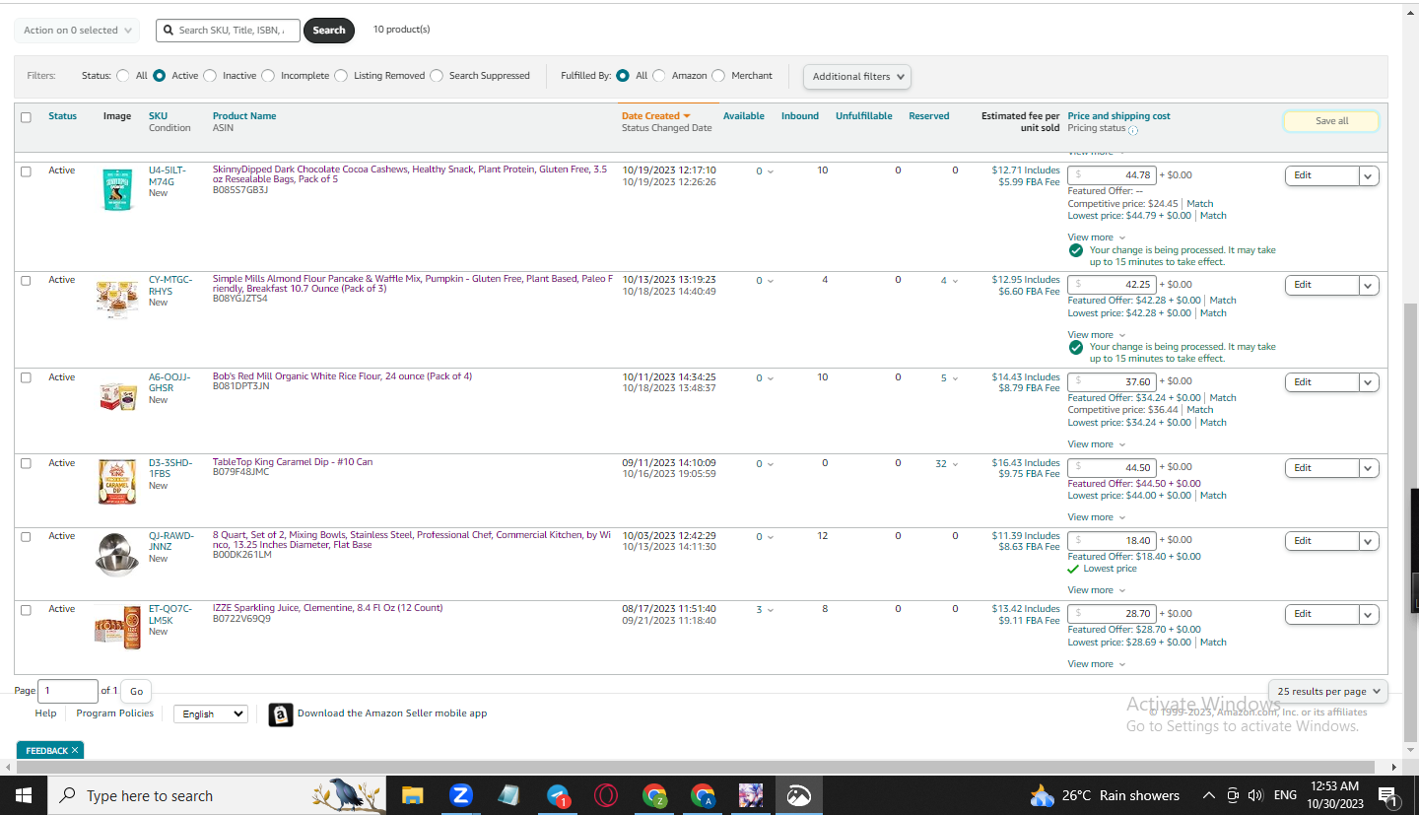This screenshot has width=1419, height=815.
Task: Set Fulfilled By to Amazon
Action: coord(658,76)
